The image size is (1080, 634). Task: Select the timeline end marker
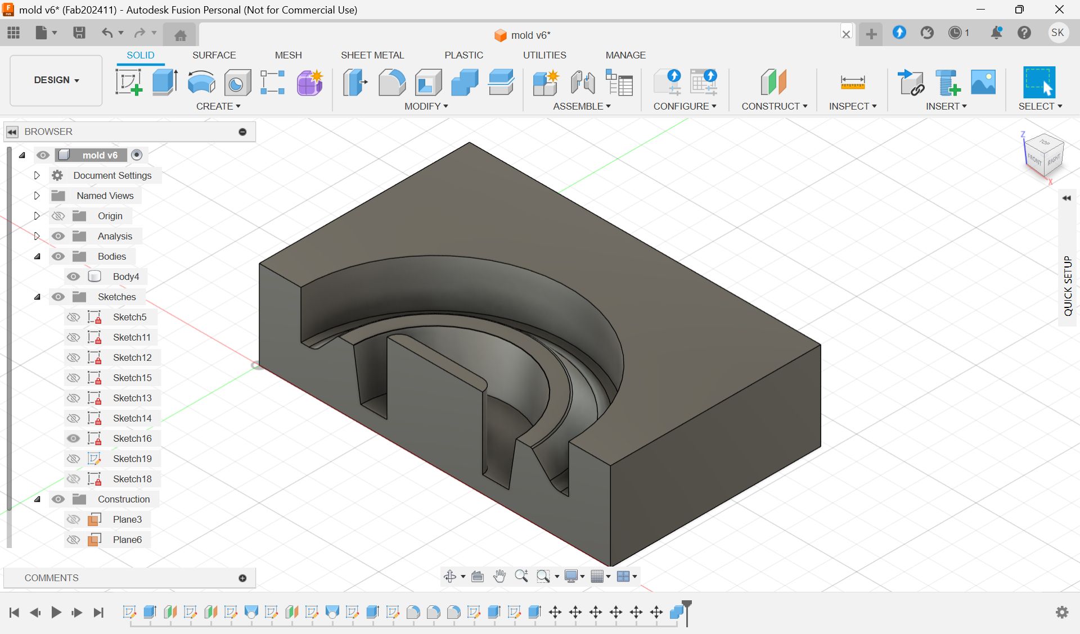pyautogui.click(x=687, y=613)
